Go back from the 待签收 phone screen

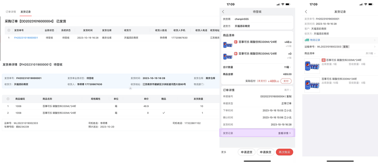tap(223, 11)
